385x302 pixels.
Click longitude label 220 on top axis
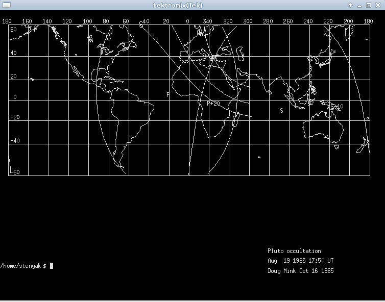point(328,21)
